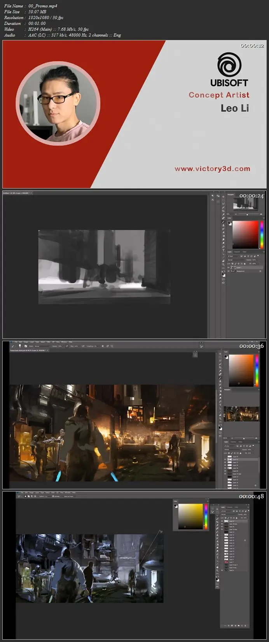Toggle top layer's eye in 00:00:48 frame
This screenshot has height=642, width=269.
click(x=222, y=521)
